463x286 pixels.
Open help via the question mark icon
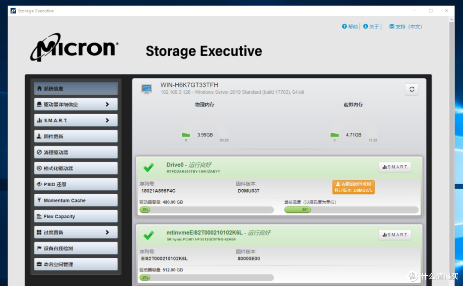344,27
